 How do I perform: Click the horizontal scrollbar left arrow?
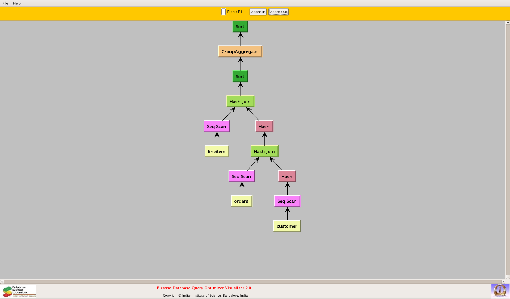tap(2, 282)
